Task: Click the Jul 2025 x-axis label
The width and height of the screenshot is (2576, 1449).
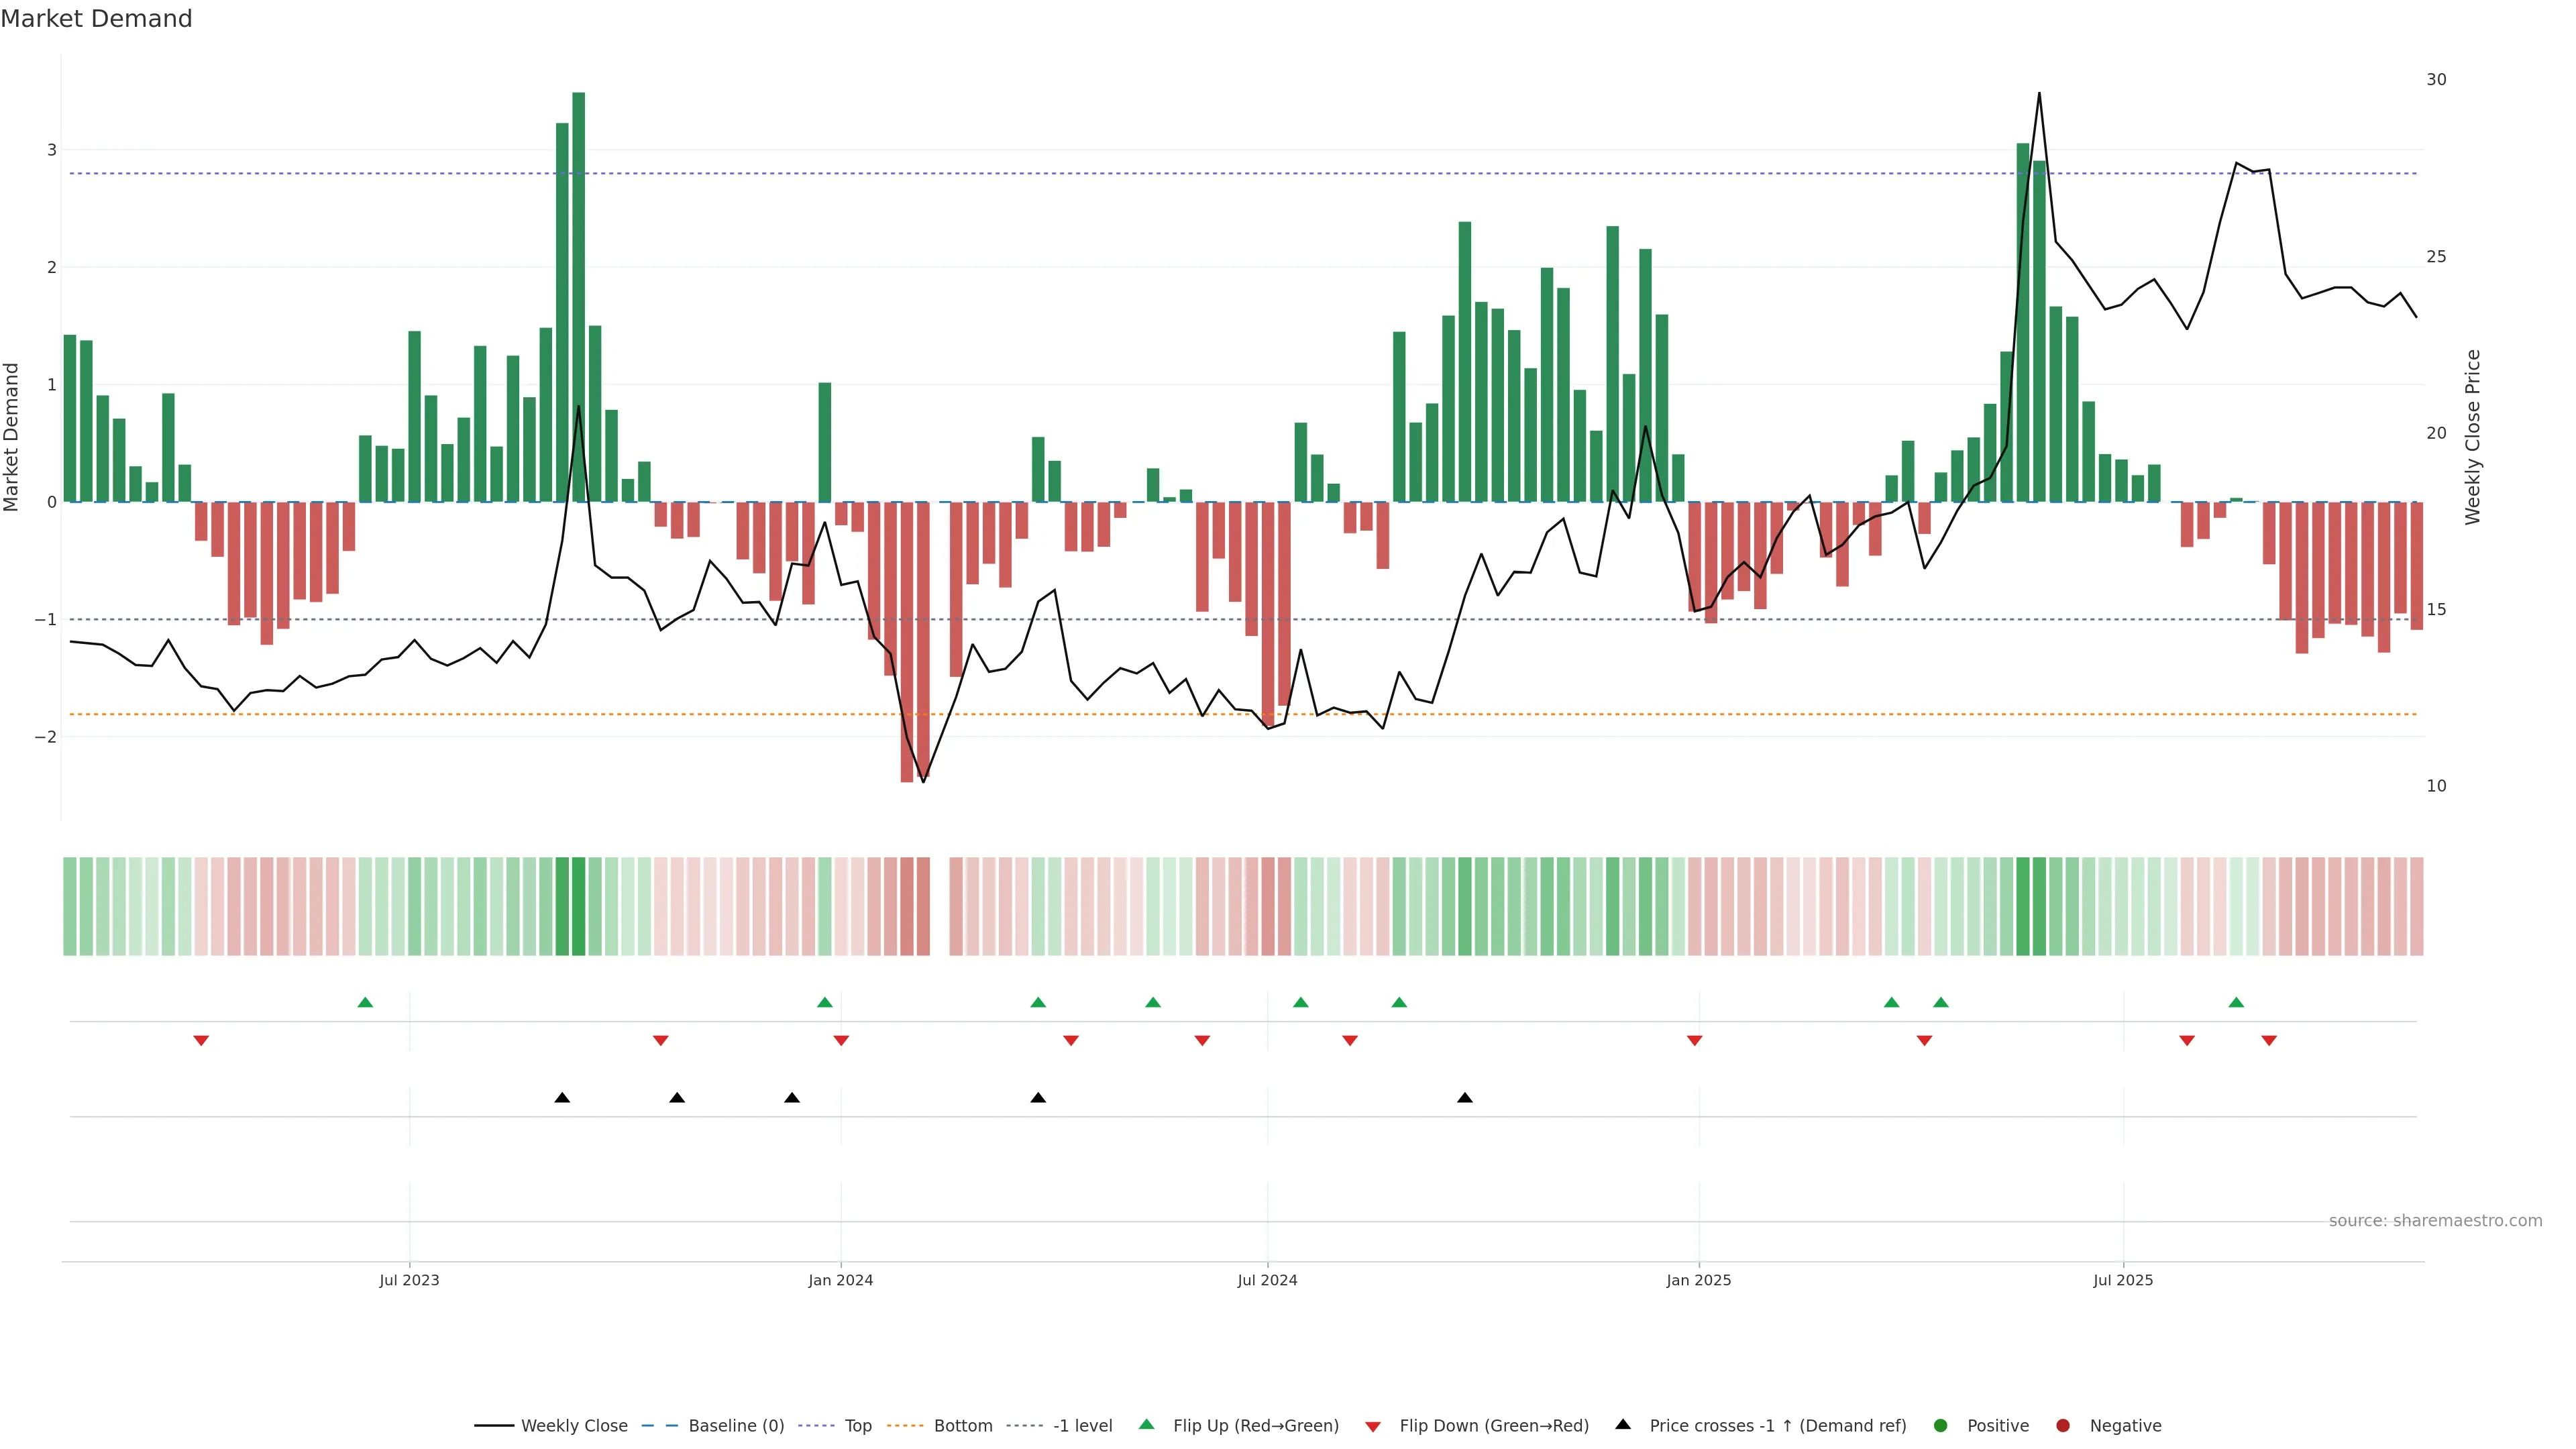Action: [x=2123, y=1280]
